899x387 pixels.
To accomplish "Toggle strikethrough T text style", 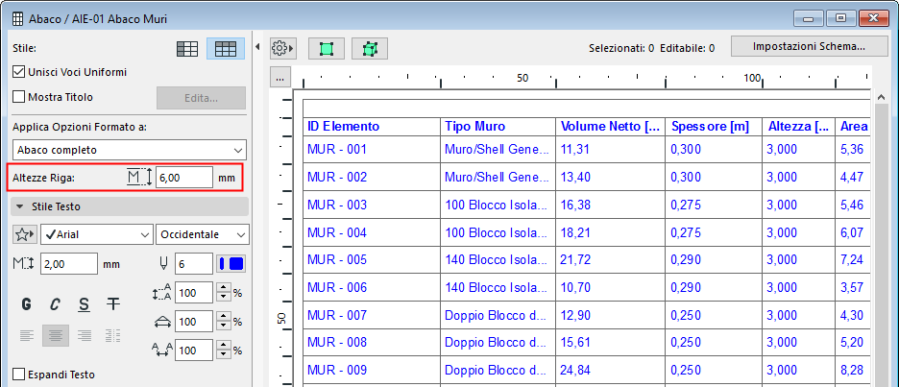I will 113,304.
